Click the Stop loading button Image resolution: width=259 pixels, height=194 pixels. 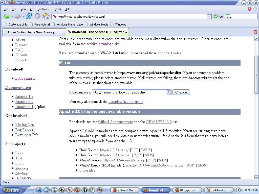[x=37, y=16]
